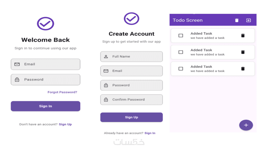Tick the second Added Task checkbox
Viewport: 258px width, 148px height.
coord(181,52)
